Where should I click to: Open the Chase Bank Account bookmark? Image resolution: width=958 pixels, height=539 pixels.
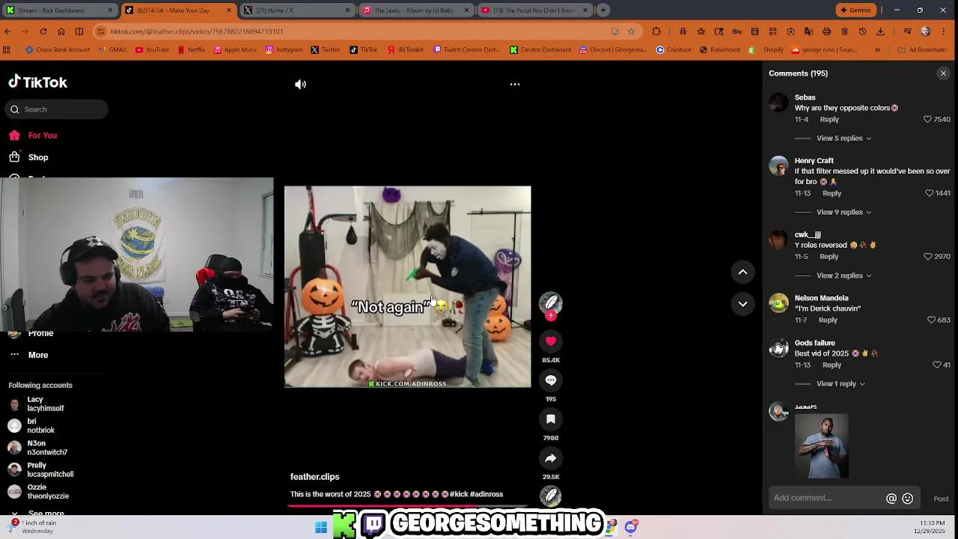(58, 50)
